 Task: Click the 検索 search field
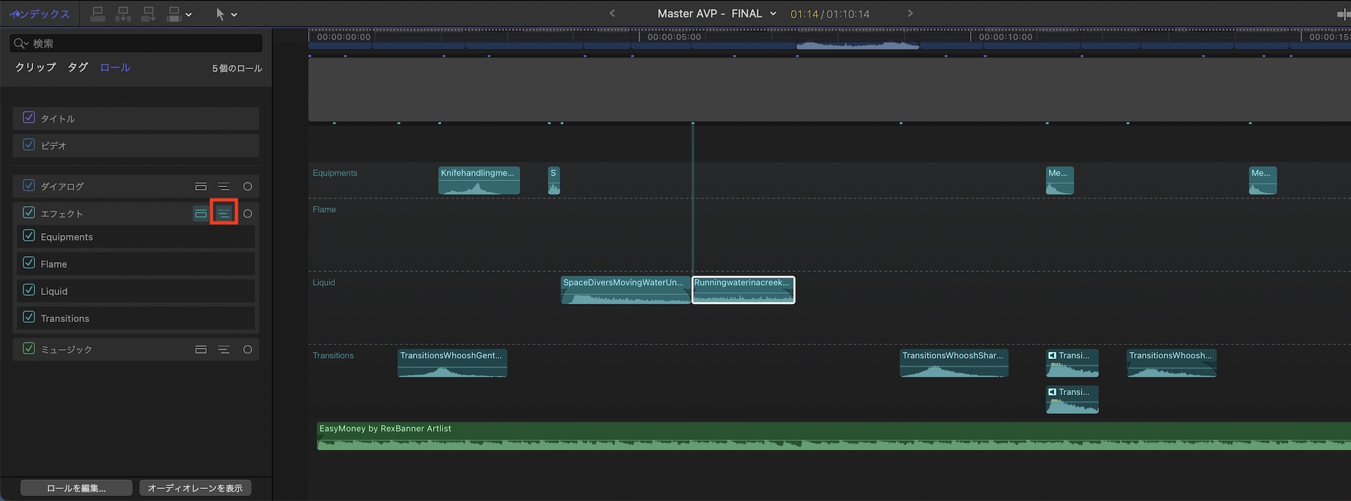tap(142, 43)
